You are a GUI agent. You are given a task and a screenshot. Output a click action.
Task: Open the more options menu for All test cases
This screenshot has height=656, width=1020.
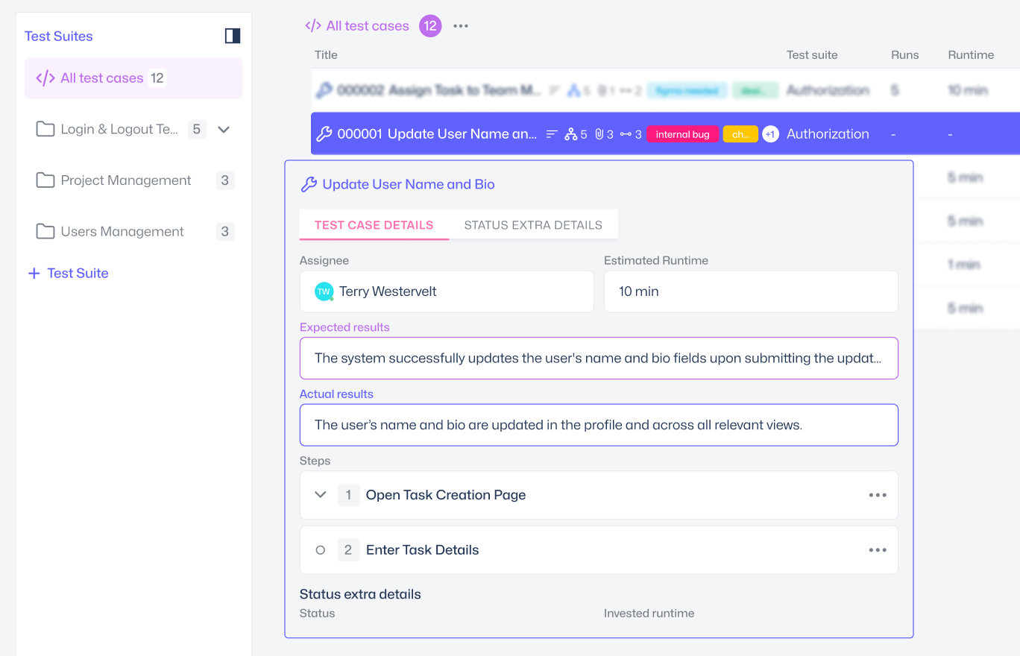(x=461, y=26)
